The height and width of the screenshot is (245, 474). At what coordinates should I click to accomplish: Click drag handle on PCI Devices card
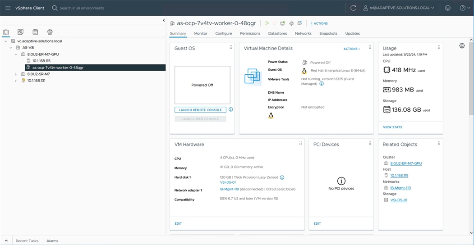(x=370, y=144)
